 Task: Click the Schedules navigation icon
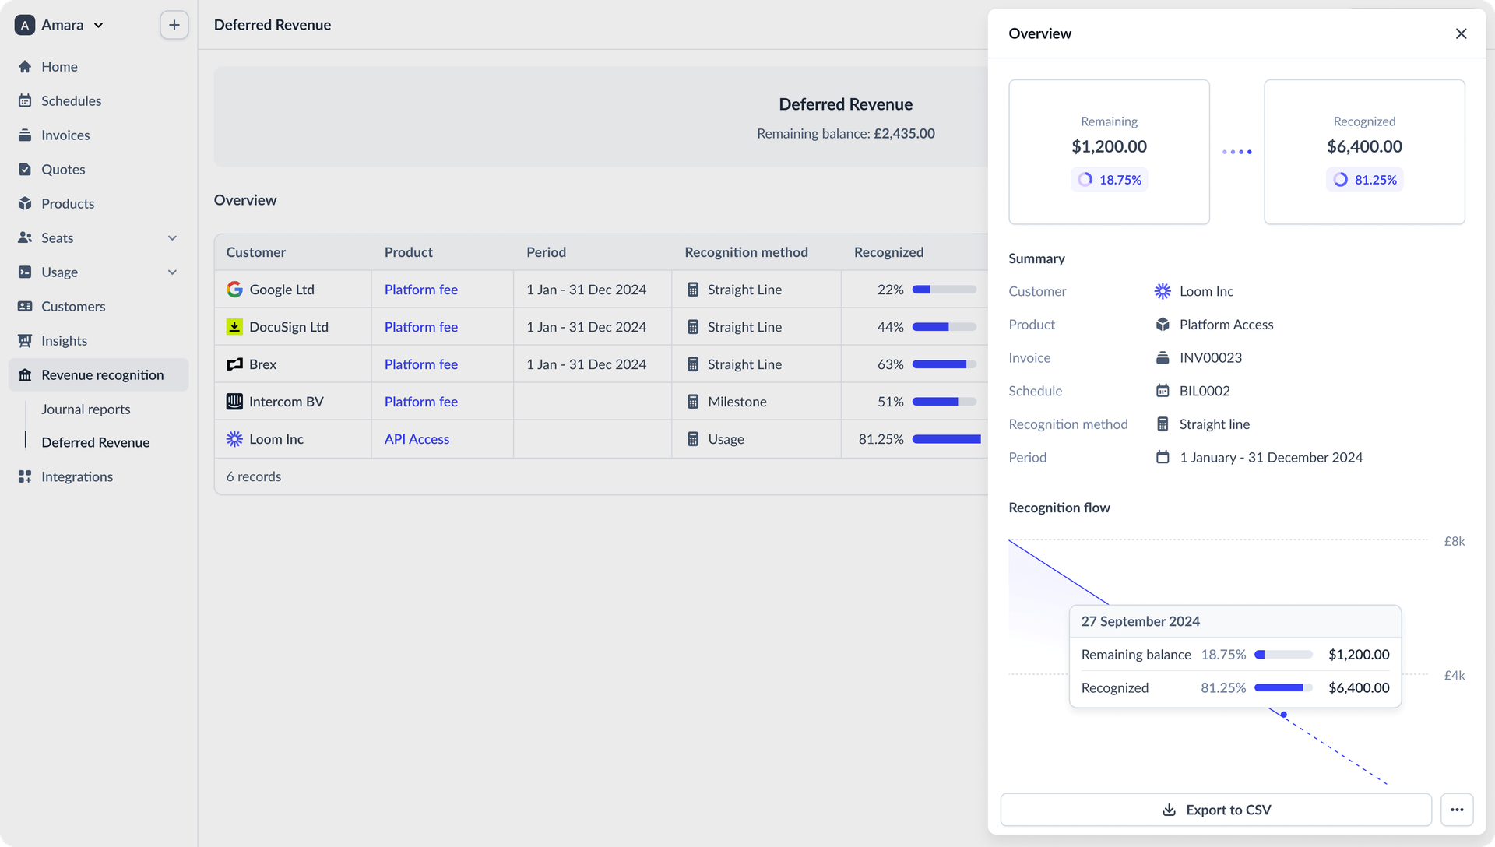coord(25,100)
